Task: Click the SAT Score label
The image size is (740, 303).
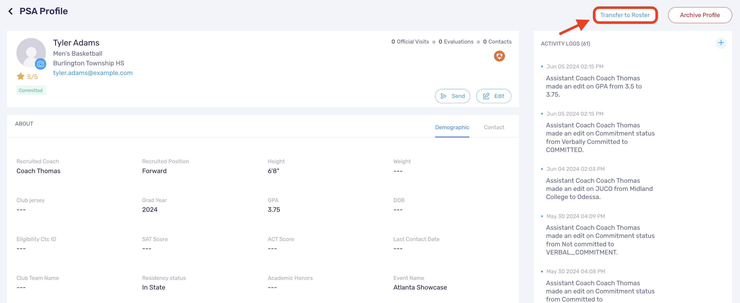Action: [155, 239]
